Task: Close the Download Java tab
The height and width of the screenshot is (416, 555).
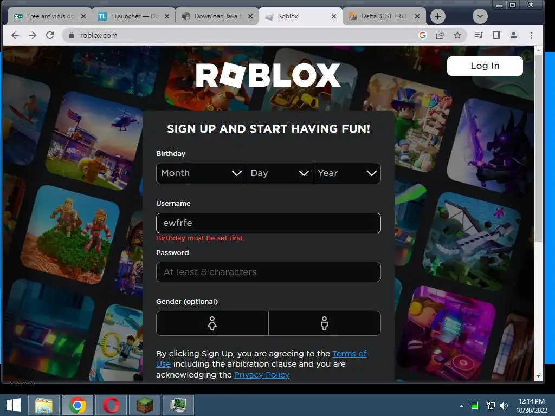Action: click(x=250, y=16)
